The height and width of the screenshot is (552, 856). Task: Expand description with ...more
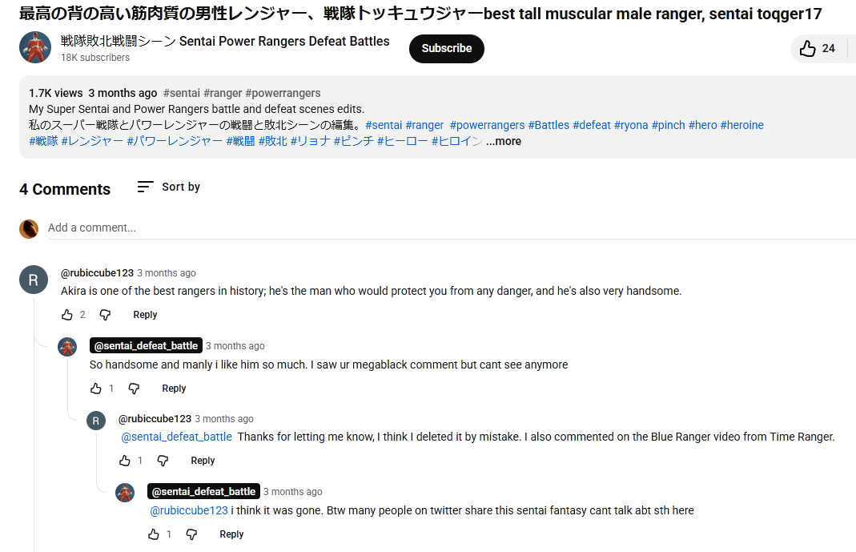coord(504,142)
